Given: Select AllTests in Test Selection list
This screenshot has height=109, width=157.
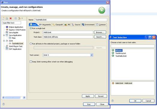Looking at the screenshot, I should (119, 50).
